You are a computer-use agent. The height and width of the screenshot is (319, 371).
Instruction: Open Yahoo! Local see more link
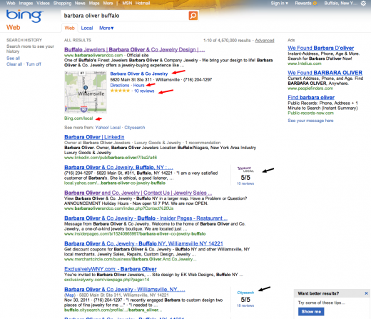108,128
